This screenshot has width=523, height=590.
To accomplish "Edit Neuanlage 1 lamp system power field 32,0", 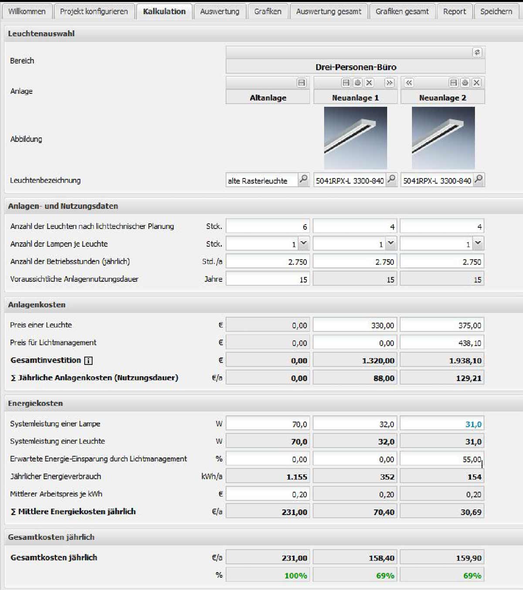I will click(x=355, y=424).
